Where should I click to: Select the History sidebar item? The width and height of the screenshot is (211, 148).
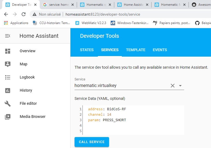point(35,90)
